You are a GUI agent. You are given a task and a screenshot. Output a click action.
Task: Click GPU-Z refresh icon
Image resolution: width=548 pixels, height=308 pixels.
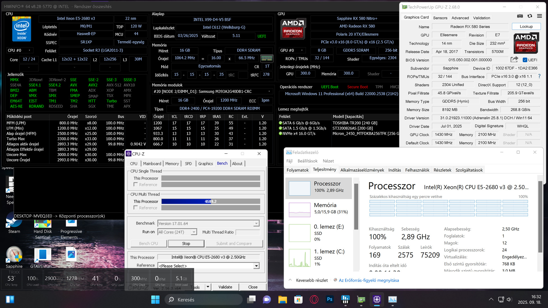(530, 16)
